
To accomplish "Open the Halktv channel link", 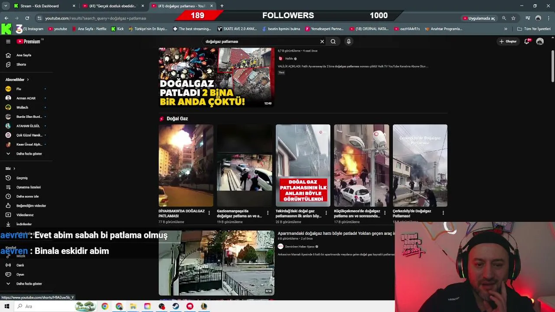I will [289, 58].
